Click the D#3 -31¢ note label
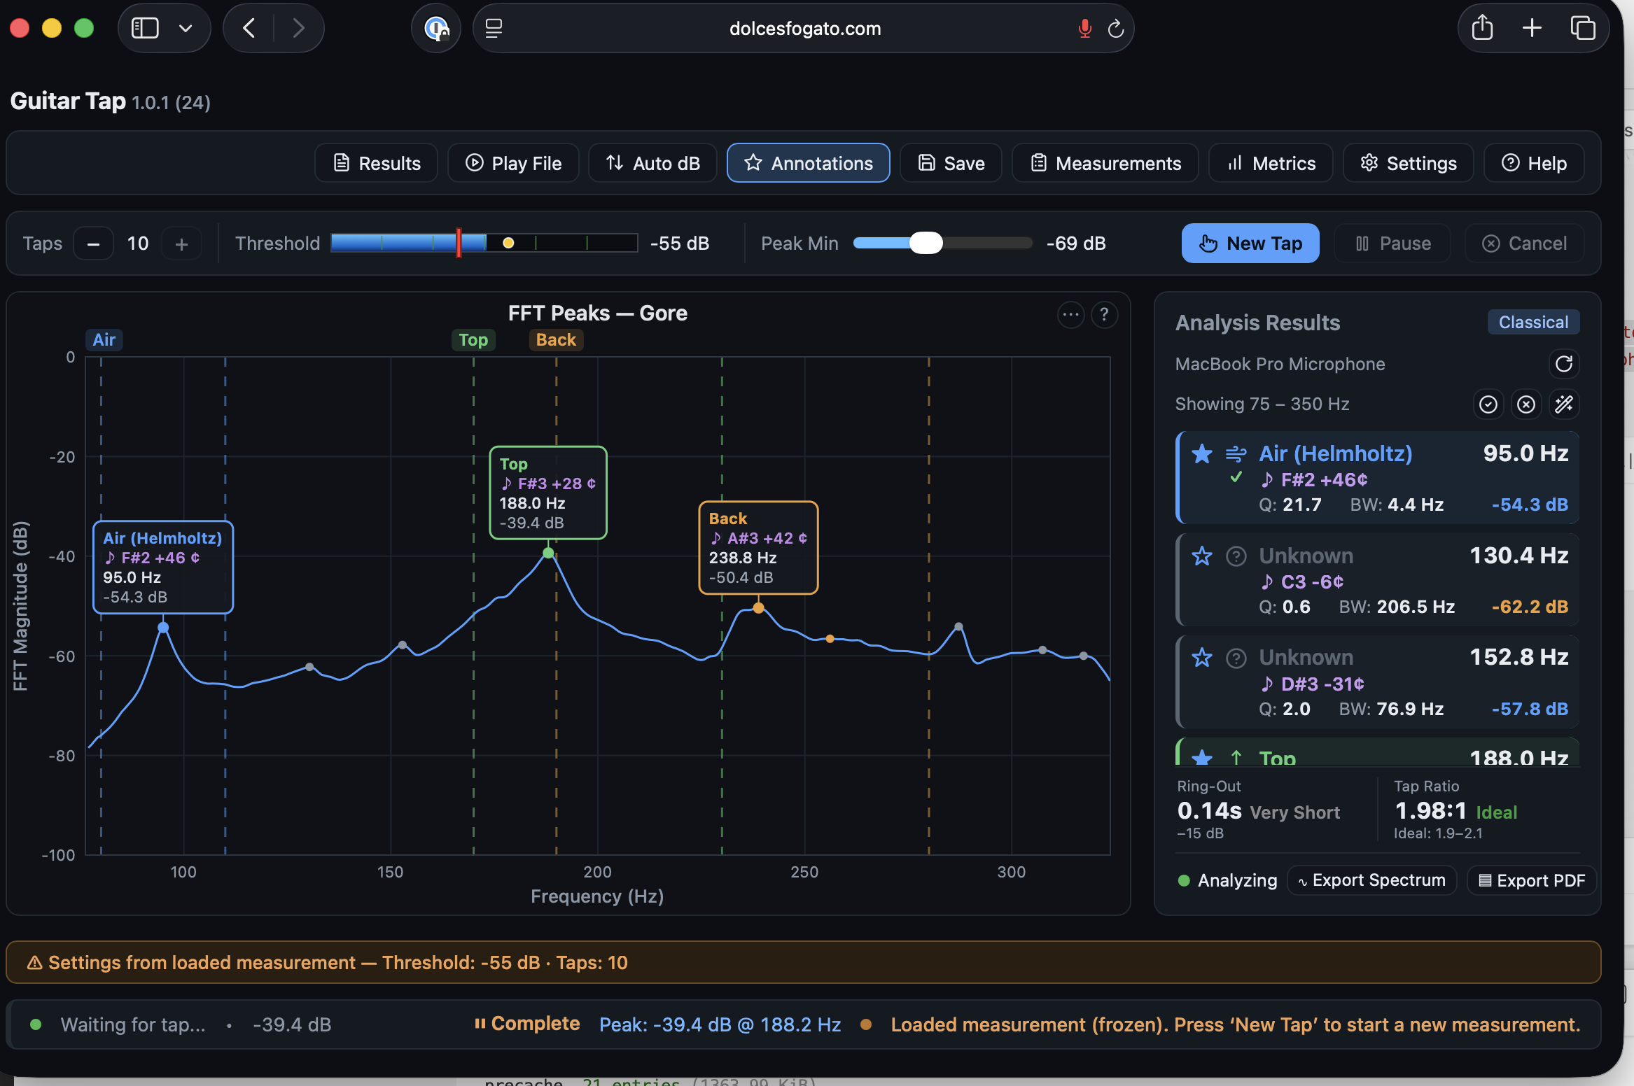Screen dimensions: 1634x1086 (x=1313, y=684)
